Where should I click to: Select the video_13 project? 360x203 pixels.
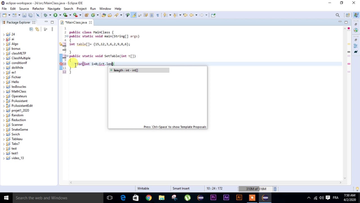[x=17, y=158]
